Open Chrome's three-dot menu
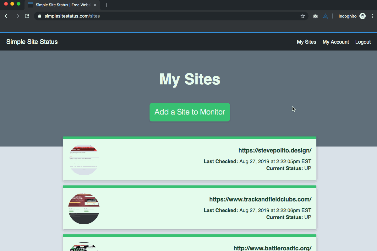This screenshot has width=377, height=251. coord(373,16)
